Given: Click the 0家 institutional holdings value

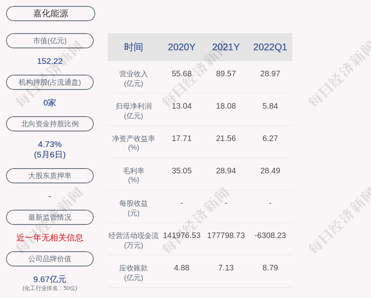Looking at the screenshot, I should 50,103.
